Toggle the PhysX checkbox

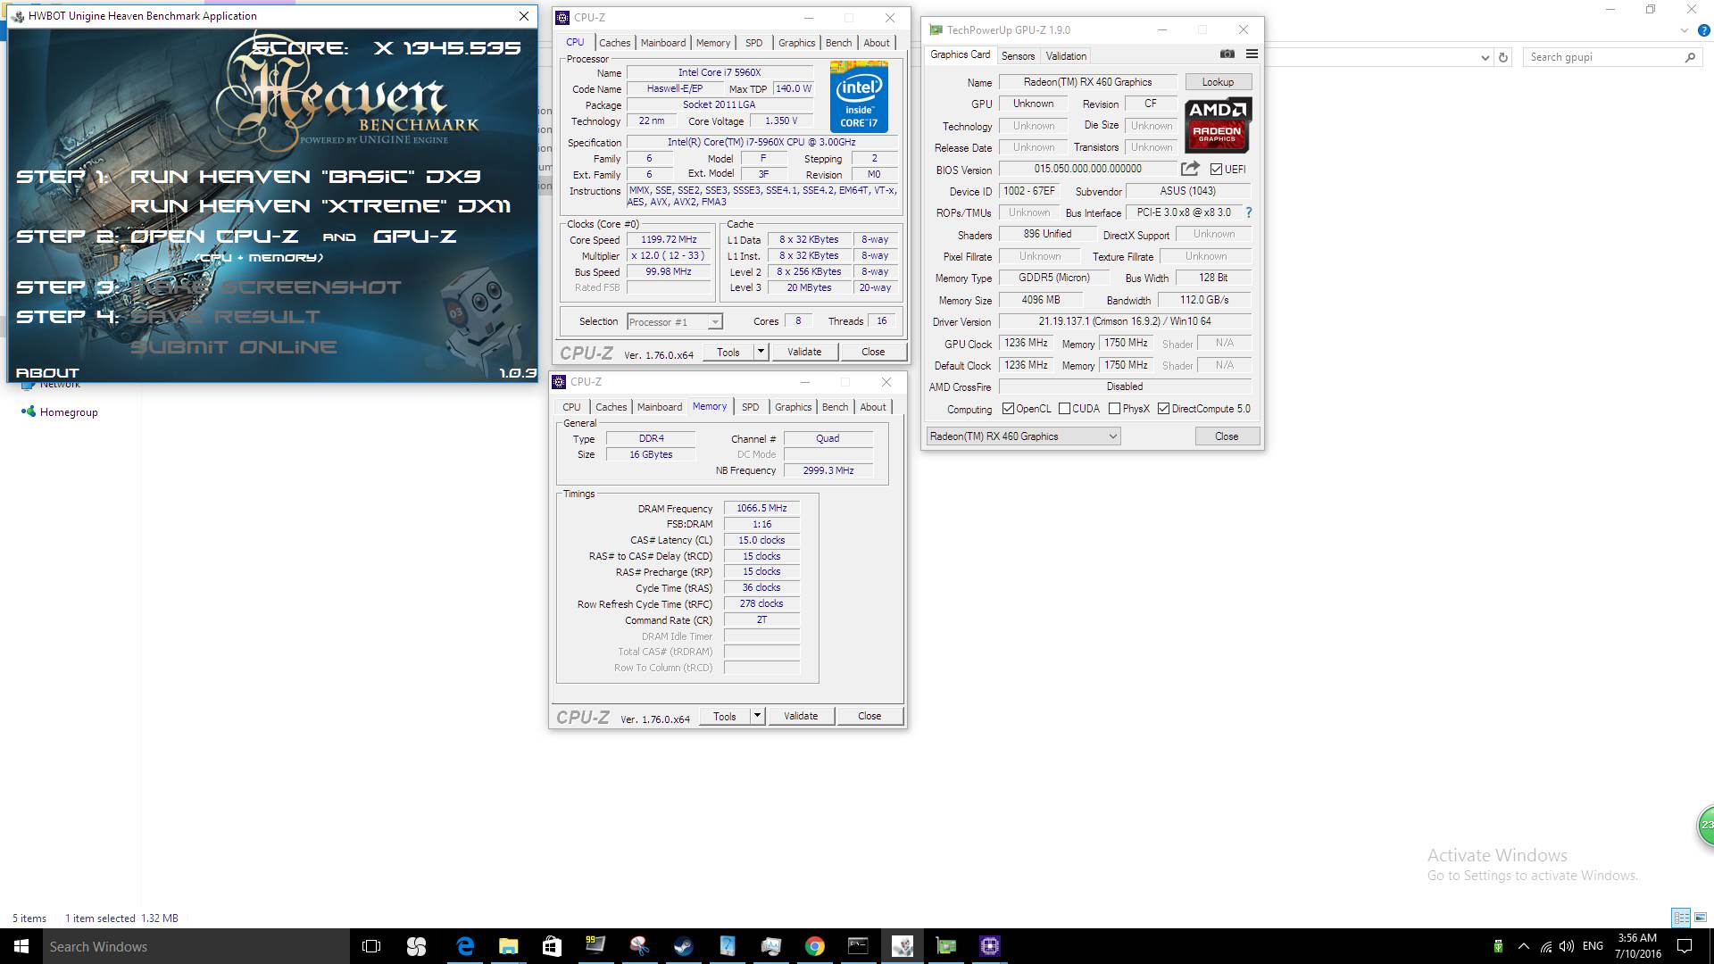click(x=1114, y=409)
